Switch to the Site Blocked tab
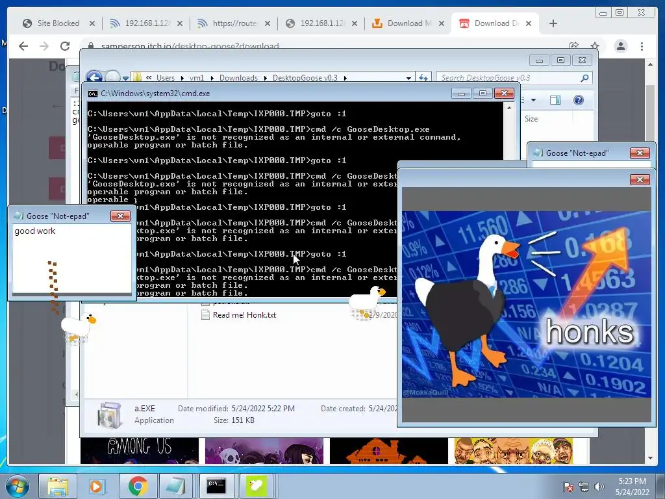The height and width of the screenshot is (499, 665). tap(58, 23)
